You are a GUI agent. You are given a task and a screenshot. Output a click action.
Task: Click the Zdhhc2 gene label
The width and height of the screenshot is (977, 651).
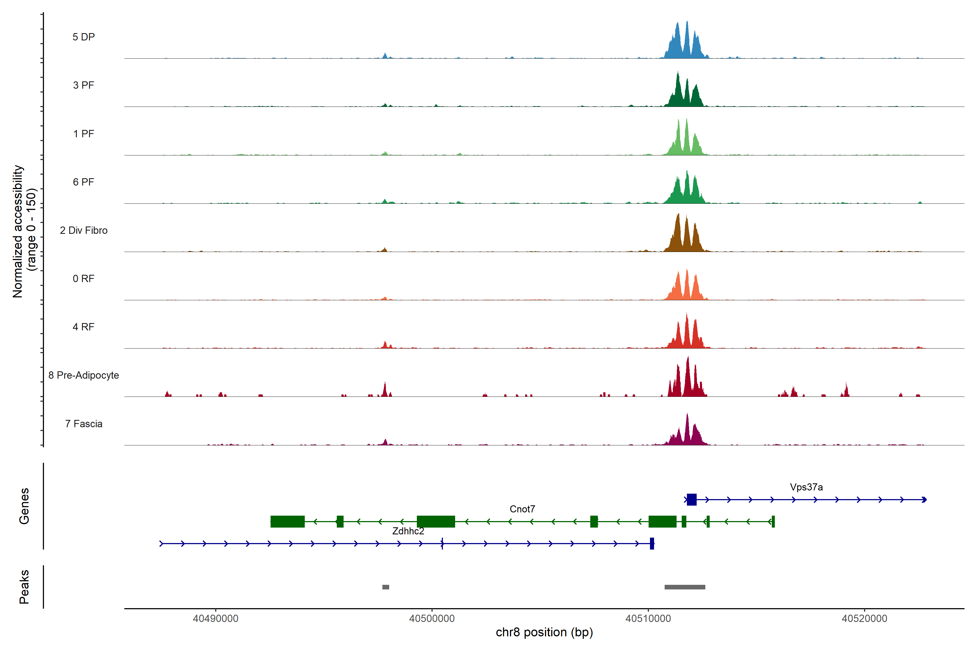(x=408, y=531)
